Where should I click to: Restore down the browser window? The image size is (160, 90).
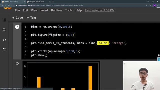tap(153, 1)
